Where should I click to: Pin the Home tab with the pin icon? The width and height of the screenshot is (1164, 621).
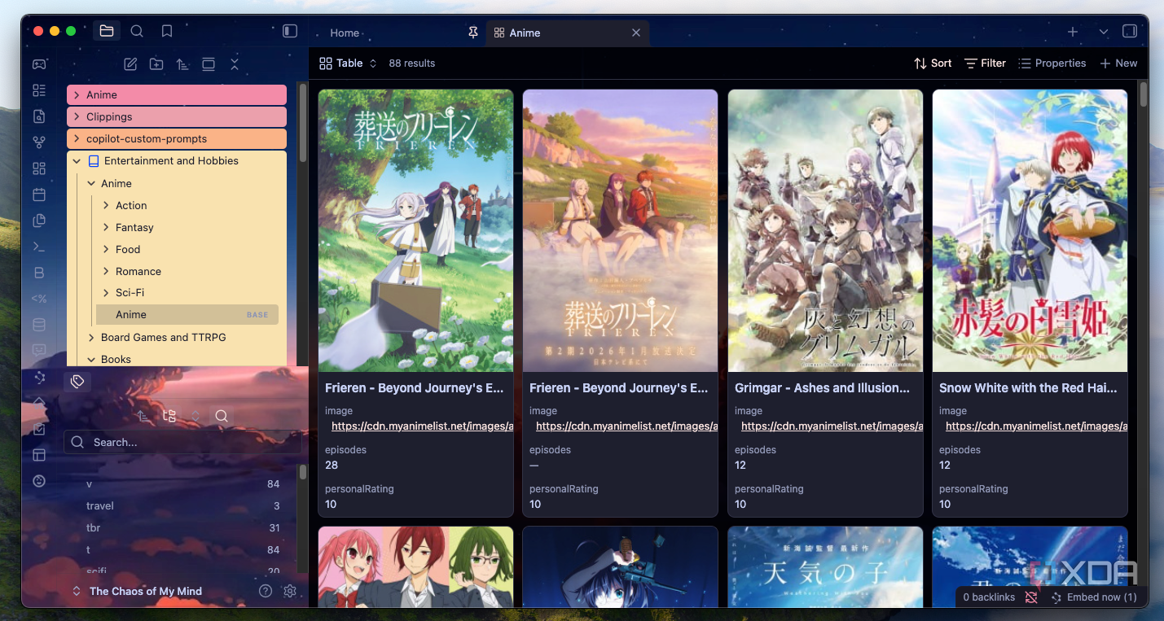point(473,33)
